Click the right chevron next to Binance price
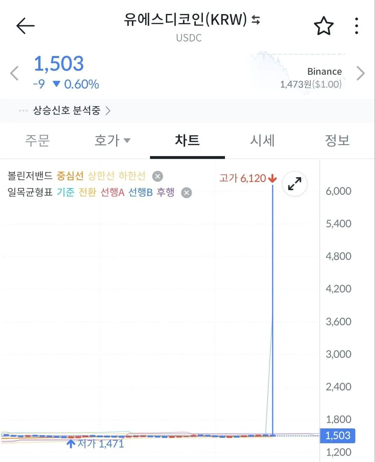Image resolution: width=375 pixels, height=462 pixels. (361, 73)
